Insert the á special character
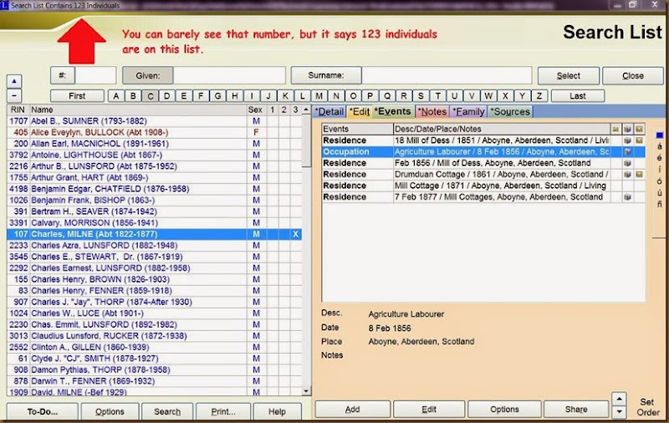The width and height of the screenshot is (669, 423). [660, 145]
